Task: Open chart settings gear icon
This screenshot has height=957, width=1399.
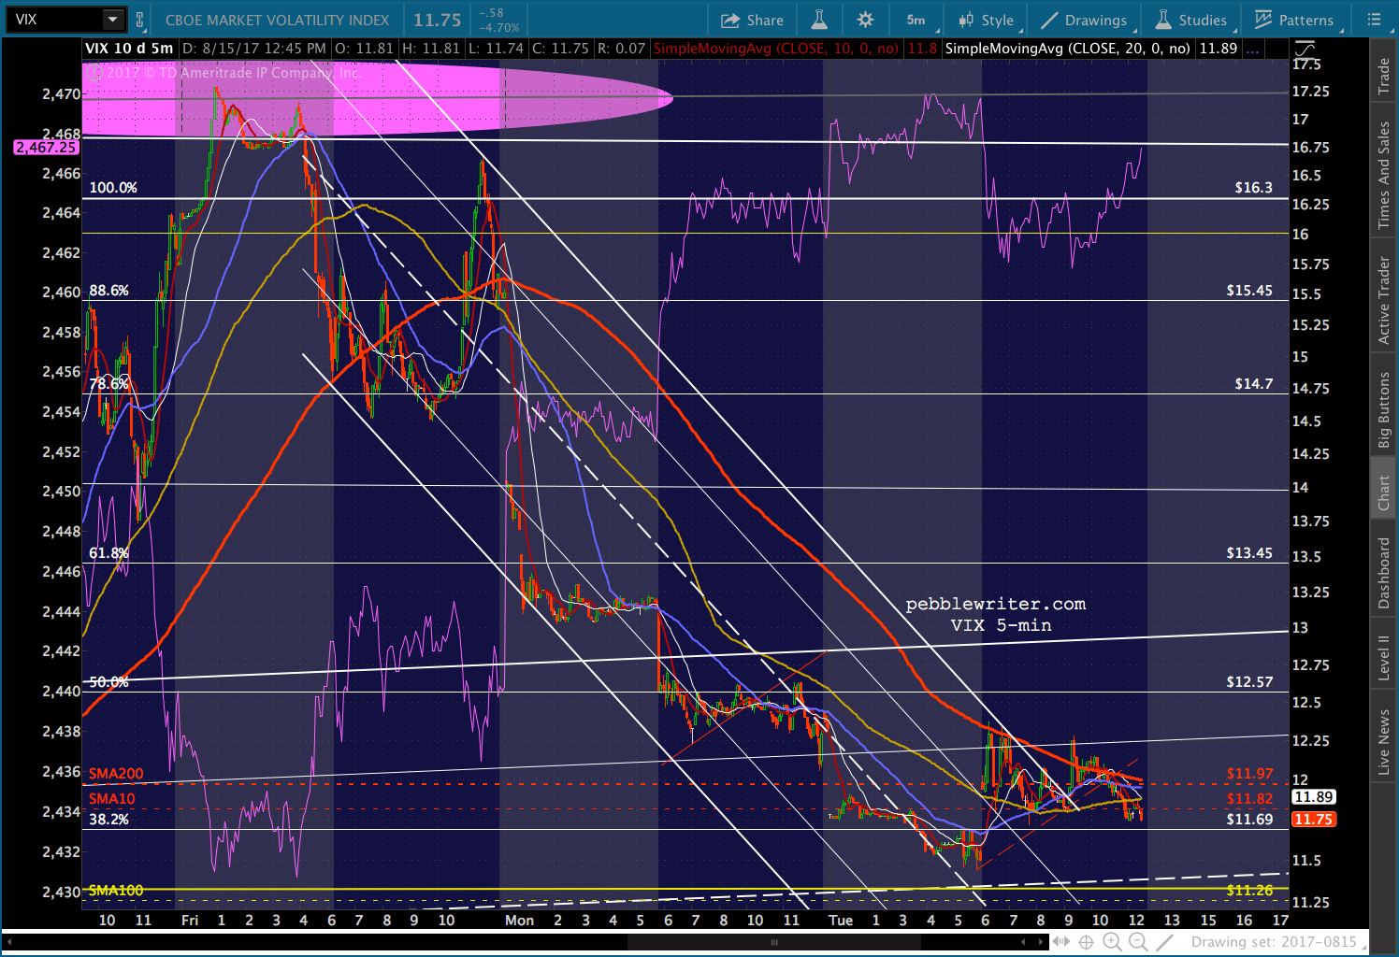Action: [x=866, y=20]
